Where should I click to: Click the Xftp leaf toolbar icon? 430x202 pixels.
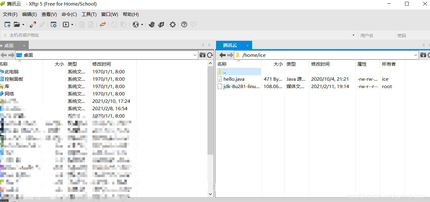point(161,25)
